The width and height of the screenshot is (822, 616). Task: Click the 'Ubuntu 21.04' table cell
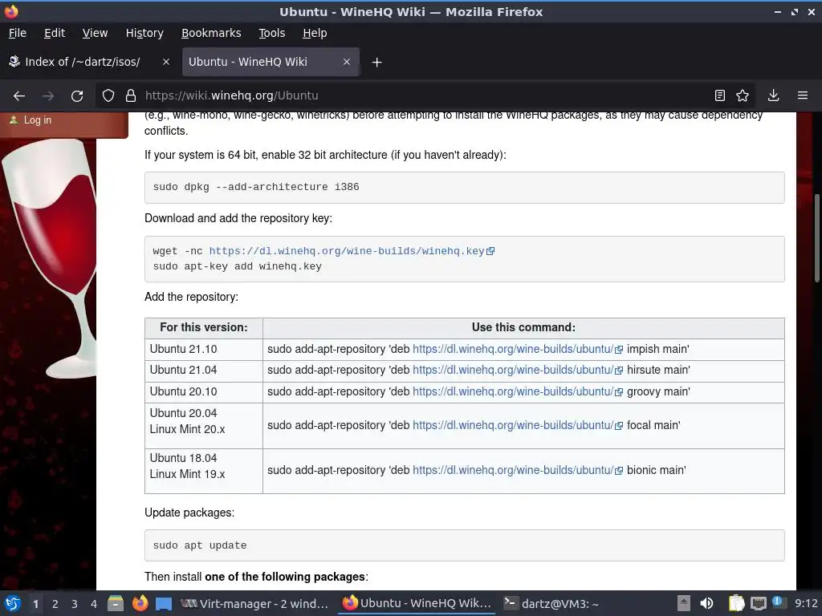click(203, 371)
